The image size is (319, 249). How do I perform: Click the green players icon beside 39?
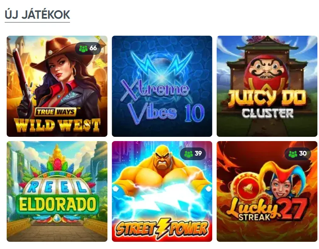[188, 154]
